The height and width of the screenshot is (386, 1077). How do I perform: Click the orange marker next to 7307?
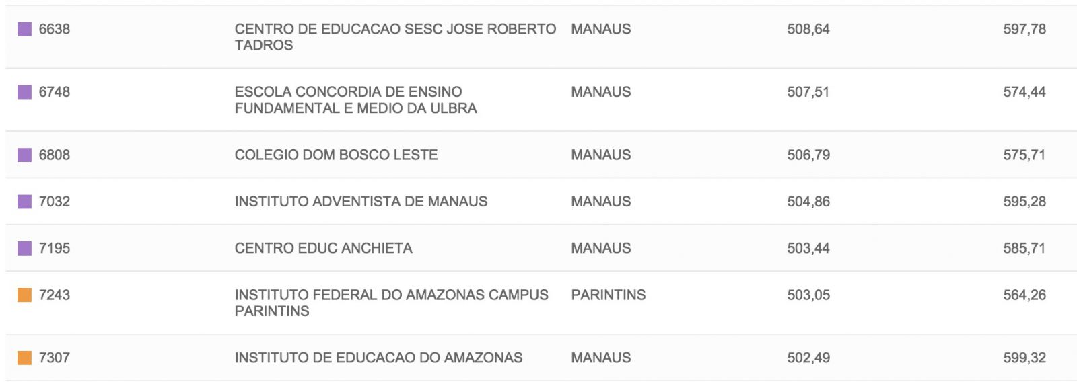pos(24,358)
